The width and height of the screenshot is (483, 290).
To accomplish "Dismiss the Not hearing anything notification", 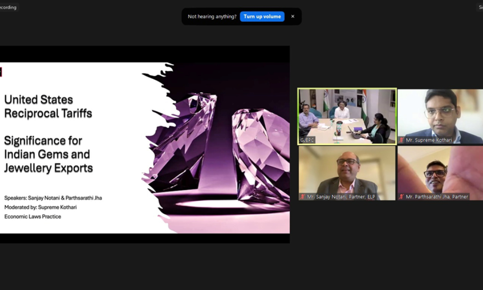I will tap(293, 16).
